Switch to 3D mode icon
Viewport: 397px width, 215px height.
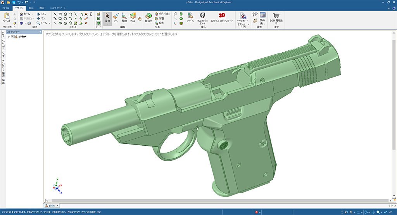(x=98, y=23)
